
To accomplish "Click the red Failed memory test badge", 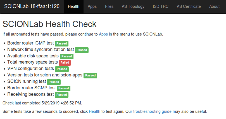I will pos(65,62).
